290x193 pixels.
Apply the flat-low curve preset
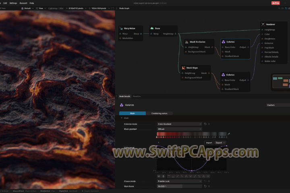tap(173, 176)
